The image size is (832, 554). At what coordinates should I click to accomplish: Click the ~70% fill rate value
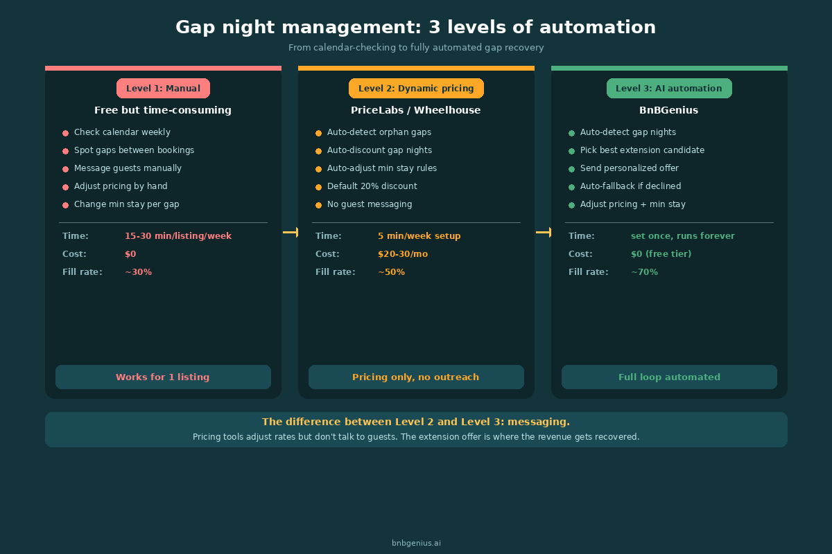tap(644, 272)
